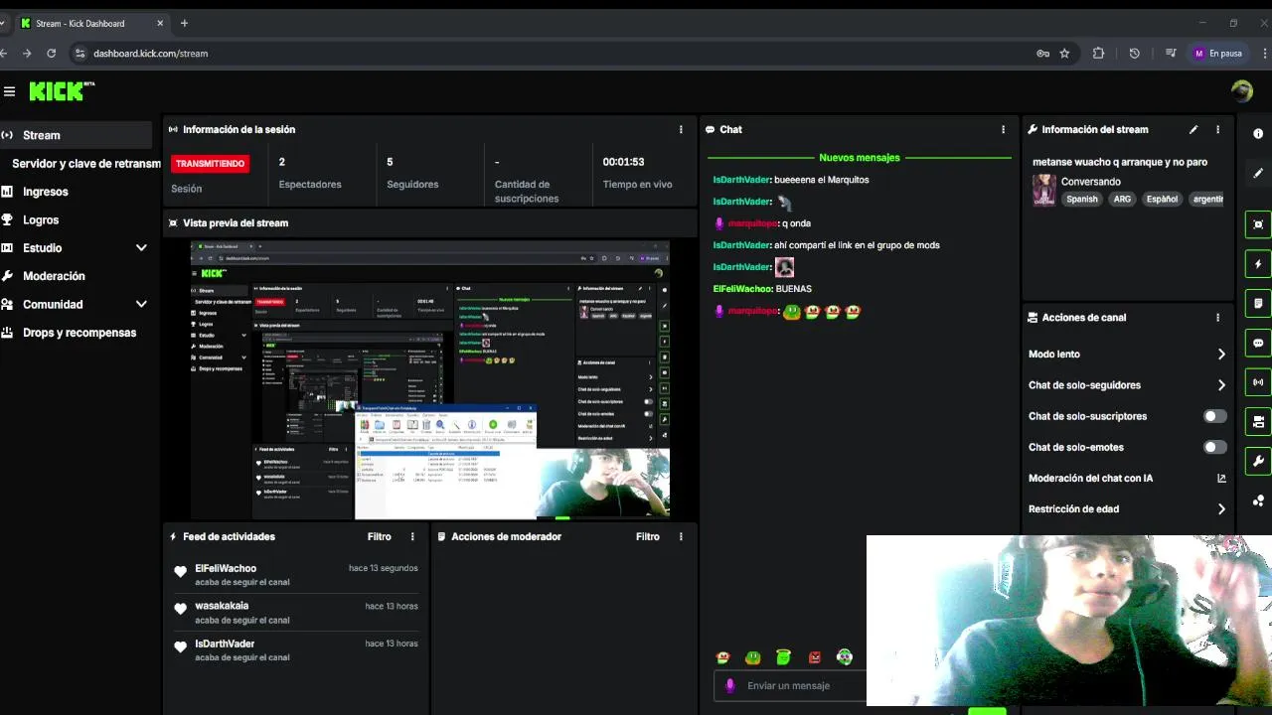Image resolution: width=1272 pixels, height=715 pixels.
Task: Toggle the wrench widget icon in the right sidebar
Action: point(1258,461)
